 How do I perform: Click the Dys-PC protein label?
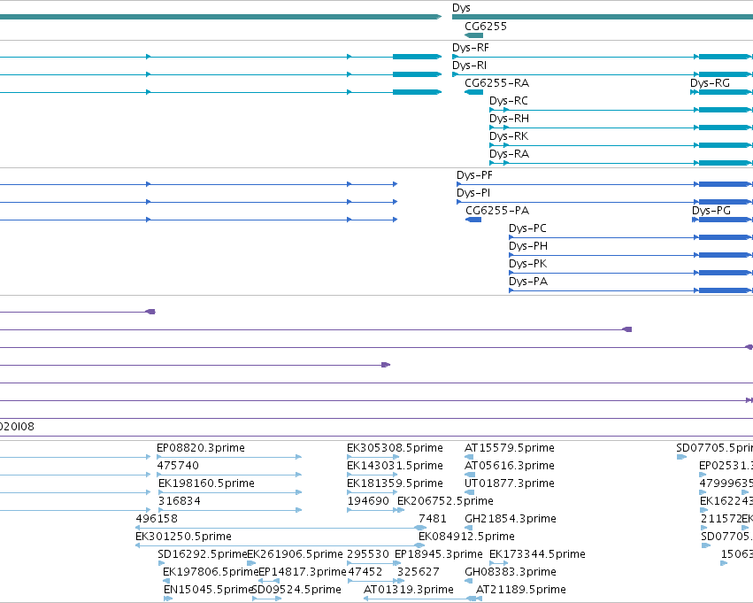[527, 228]
